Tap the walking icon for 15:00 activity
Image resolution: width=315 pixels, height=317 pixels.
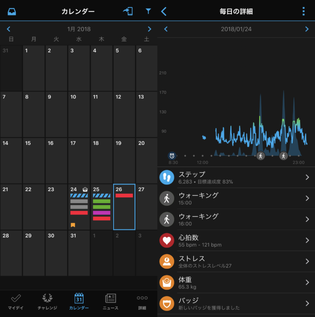[167, 198]
